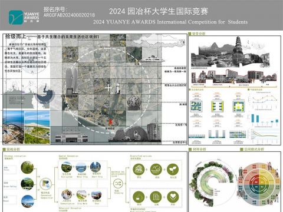
Task: Click the pagoda tower in black-white collage
Action: (238, 50)
